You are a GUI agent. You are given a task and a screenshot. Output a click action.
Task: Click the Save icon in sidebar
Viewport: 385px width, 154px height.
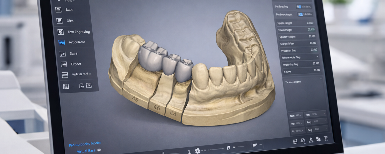click(63, 54)
